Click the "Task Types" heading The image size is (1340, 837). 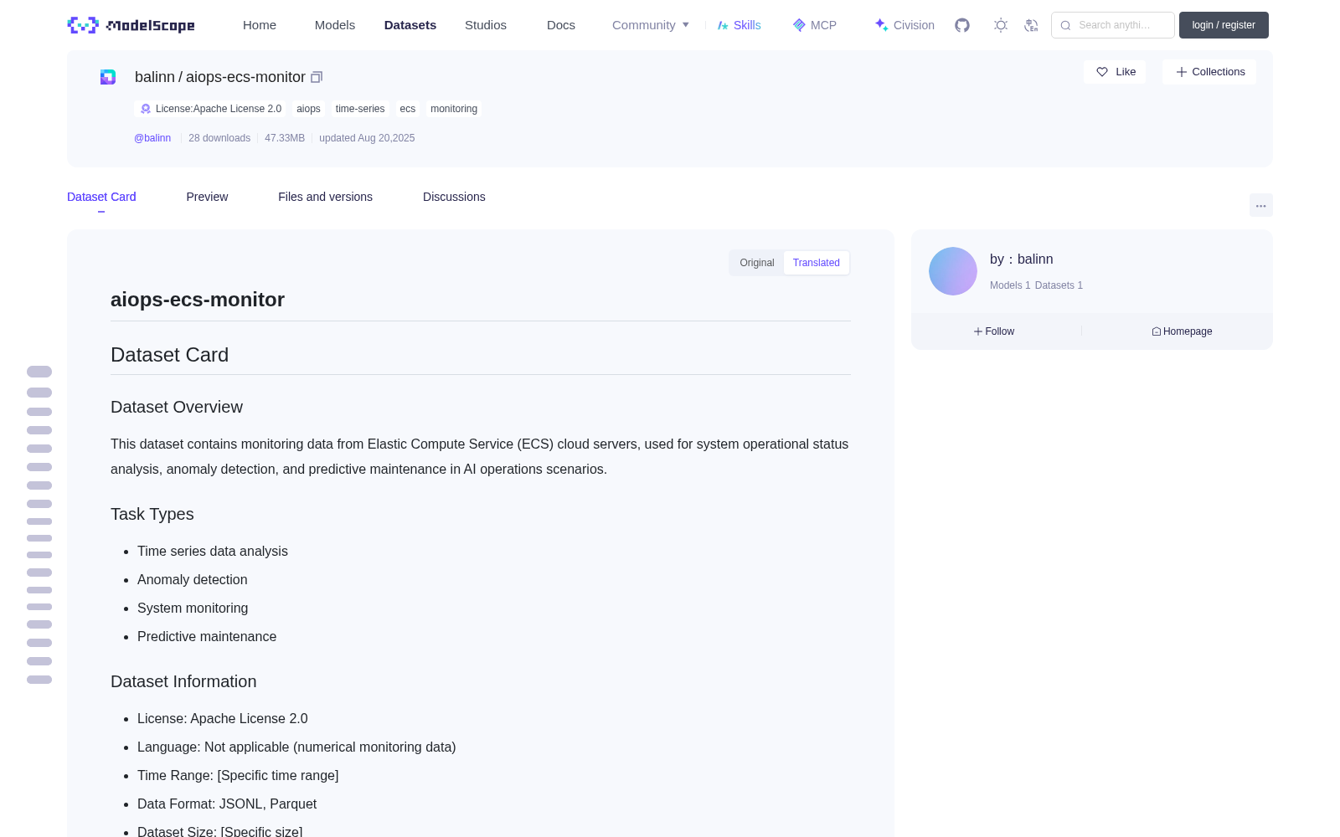tap(152, 514)
